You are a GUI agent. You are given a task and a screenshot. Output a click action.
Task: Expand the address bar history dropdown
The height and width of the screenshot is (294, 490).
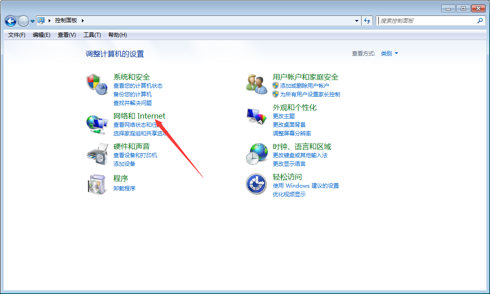point(357,20)
